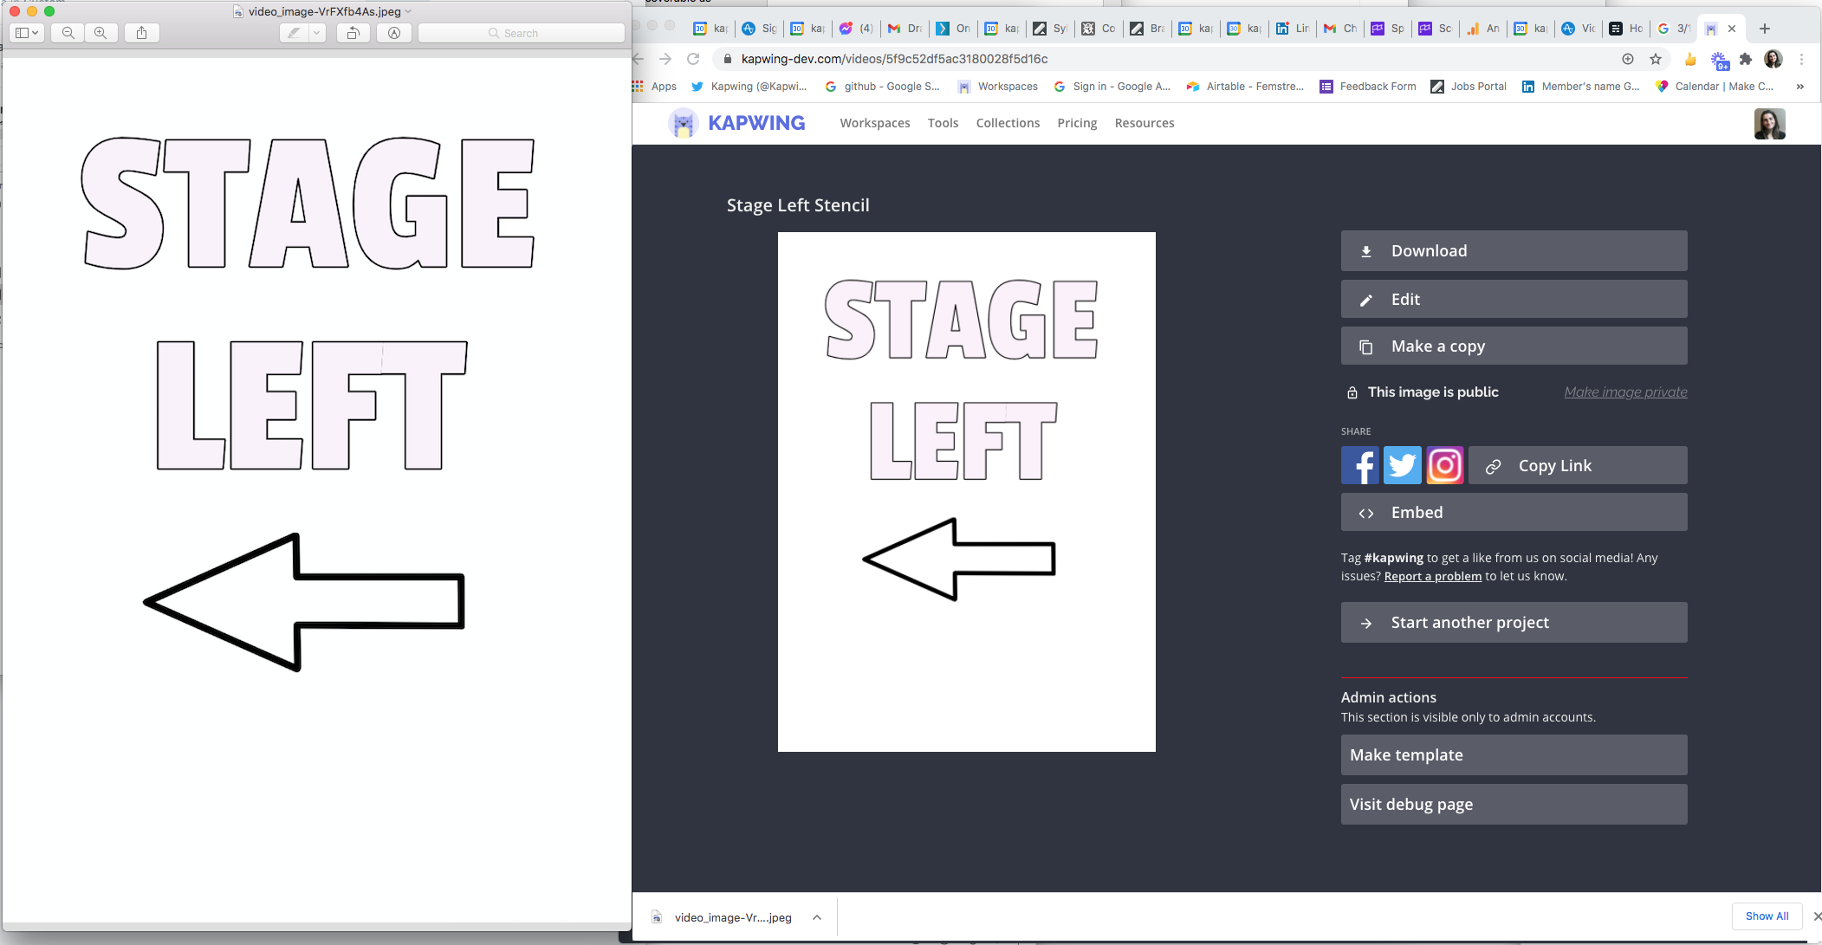This screenshot has width=1822, height=945.
Task: Zoom in using Preview magnifier icon
Action: coord(101,33)
